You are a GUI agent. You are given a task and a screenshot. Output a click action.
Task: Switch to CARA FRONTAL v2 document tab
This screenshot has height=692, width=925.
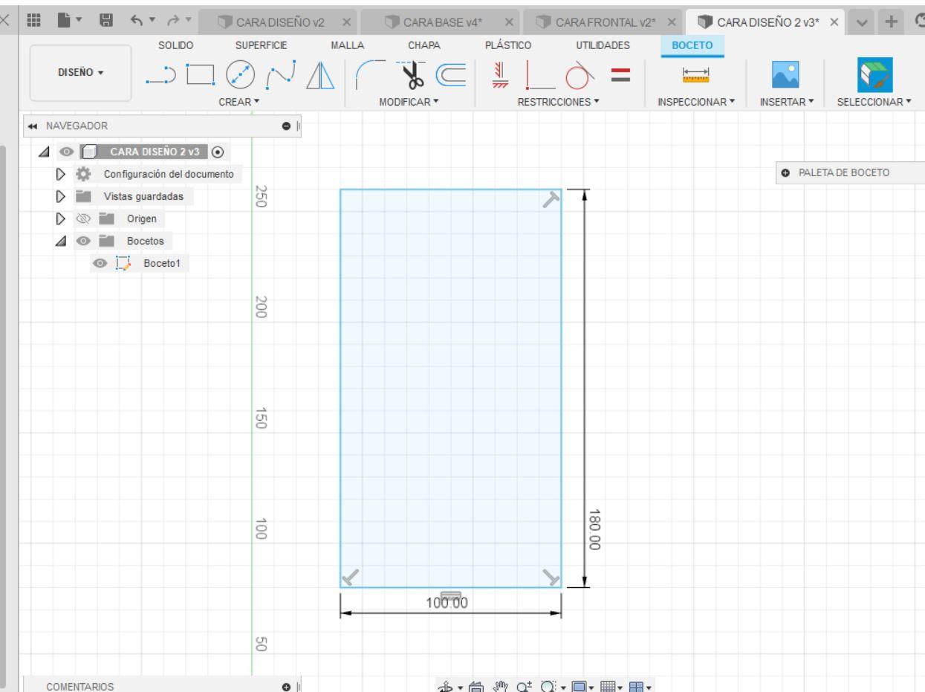point(603,22)
